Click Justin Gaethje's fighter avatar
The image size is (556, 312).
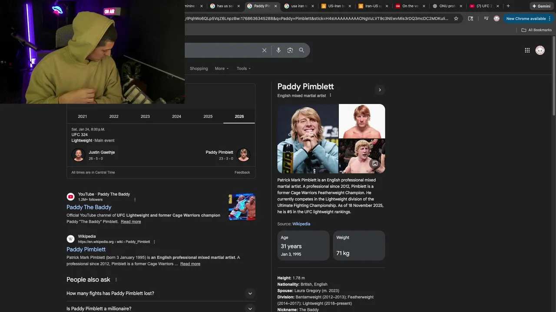[x=79, y=155]
